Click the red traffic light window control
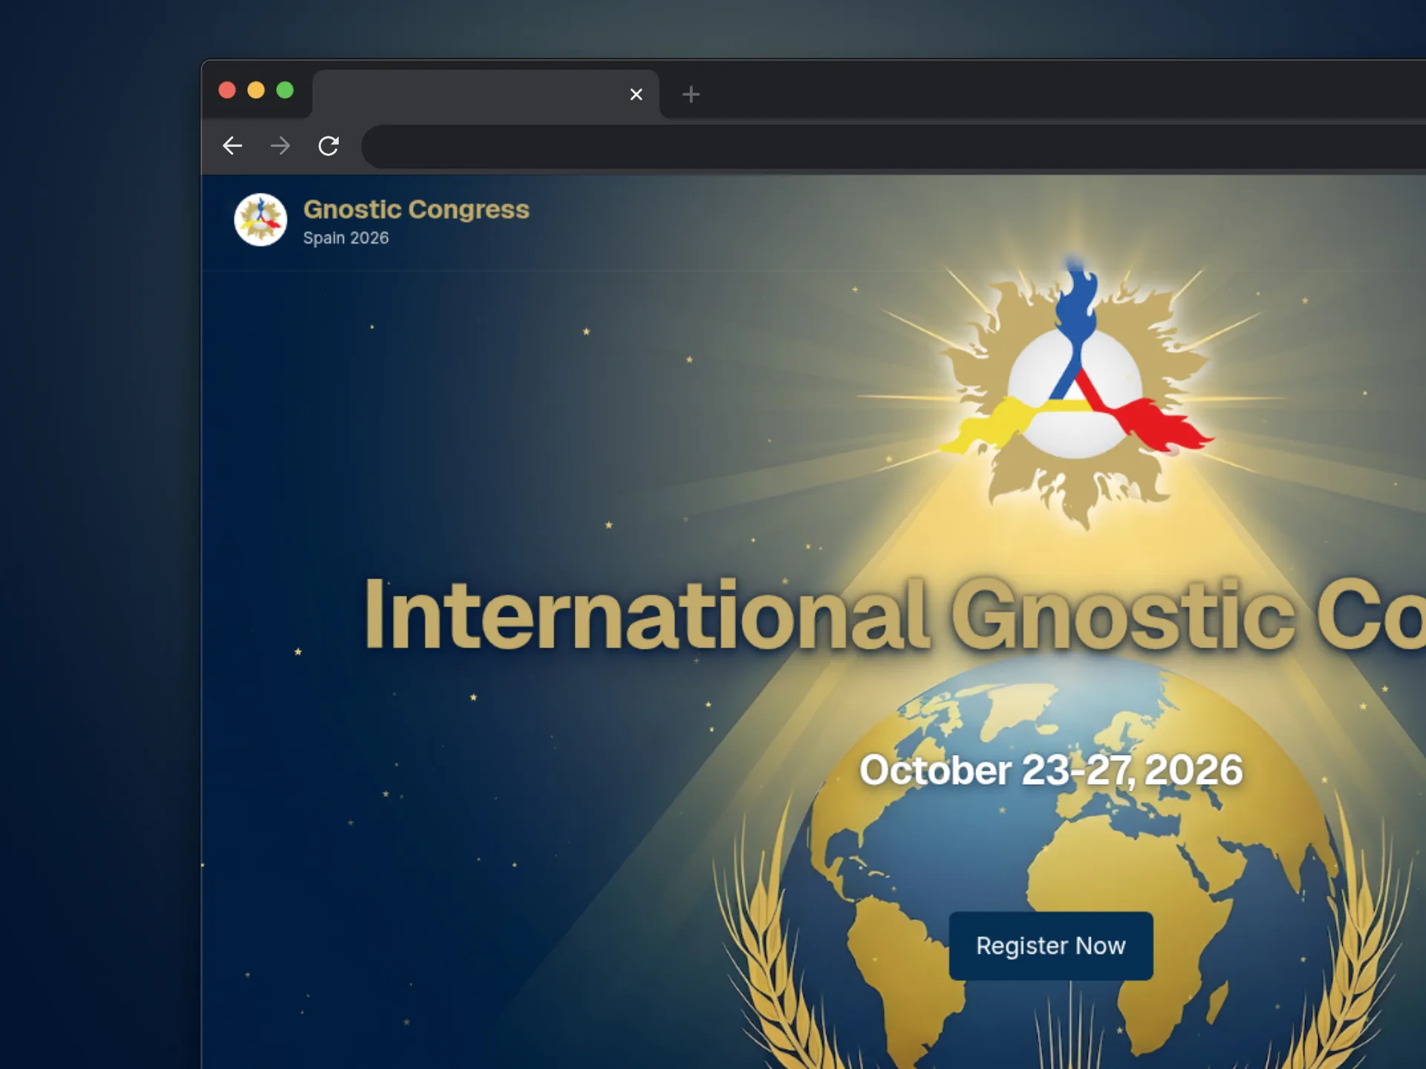The width and height of the screenshot is (1426, 1069). [227, 90]
